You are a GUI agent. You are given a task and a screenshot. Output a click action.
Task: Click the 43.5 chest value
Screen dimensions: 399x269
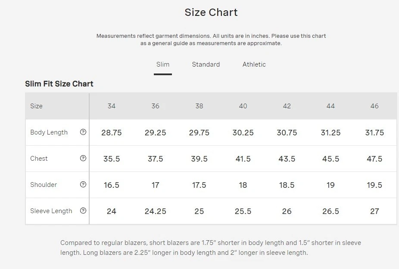pyautogui.click(x=287, y=159)
